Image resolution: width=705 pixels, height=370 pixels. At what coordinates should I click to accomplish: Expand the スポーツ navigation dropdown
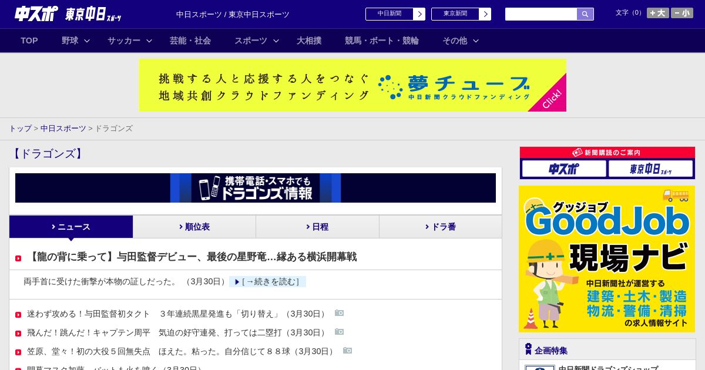coord(276,41)
